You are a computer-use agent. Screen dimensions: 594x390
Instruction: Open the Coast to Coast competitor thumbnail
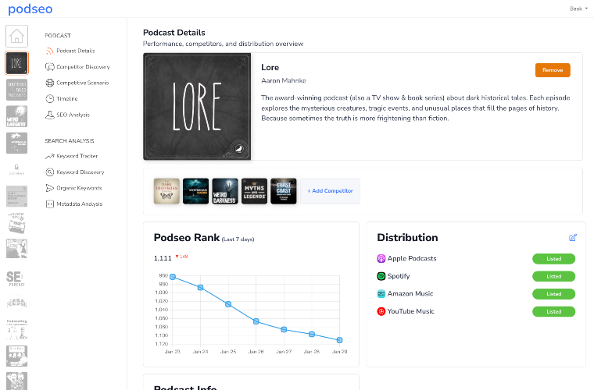[284, 191]
